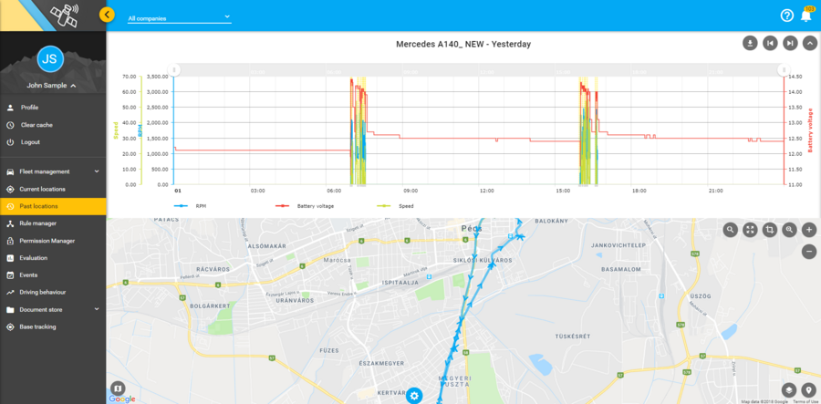Open the map layers selector
821x404 pixels.
[x=789, y=390]
